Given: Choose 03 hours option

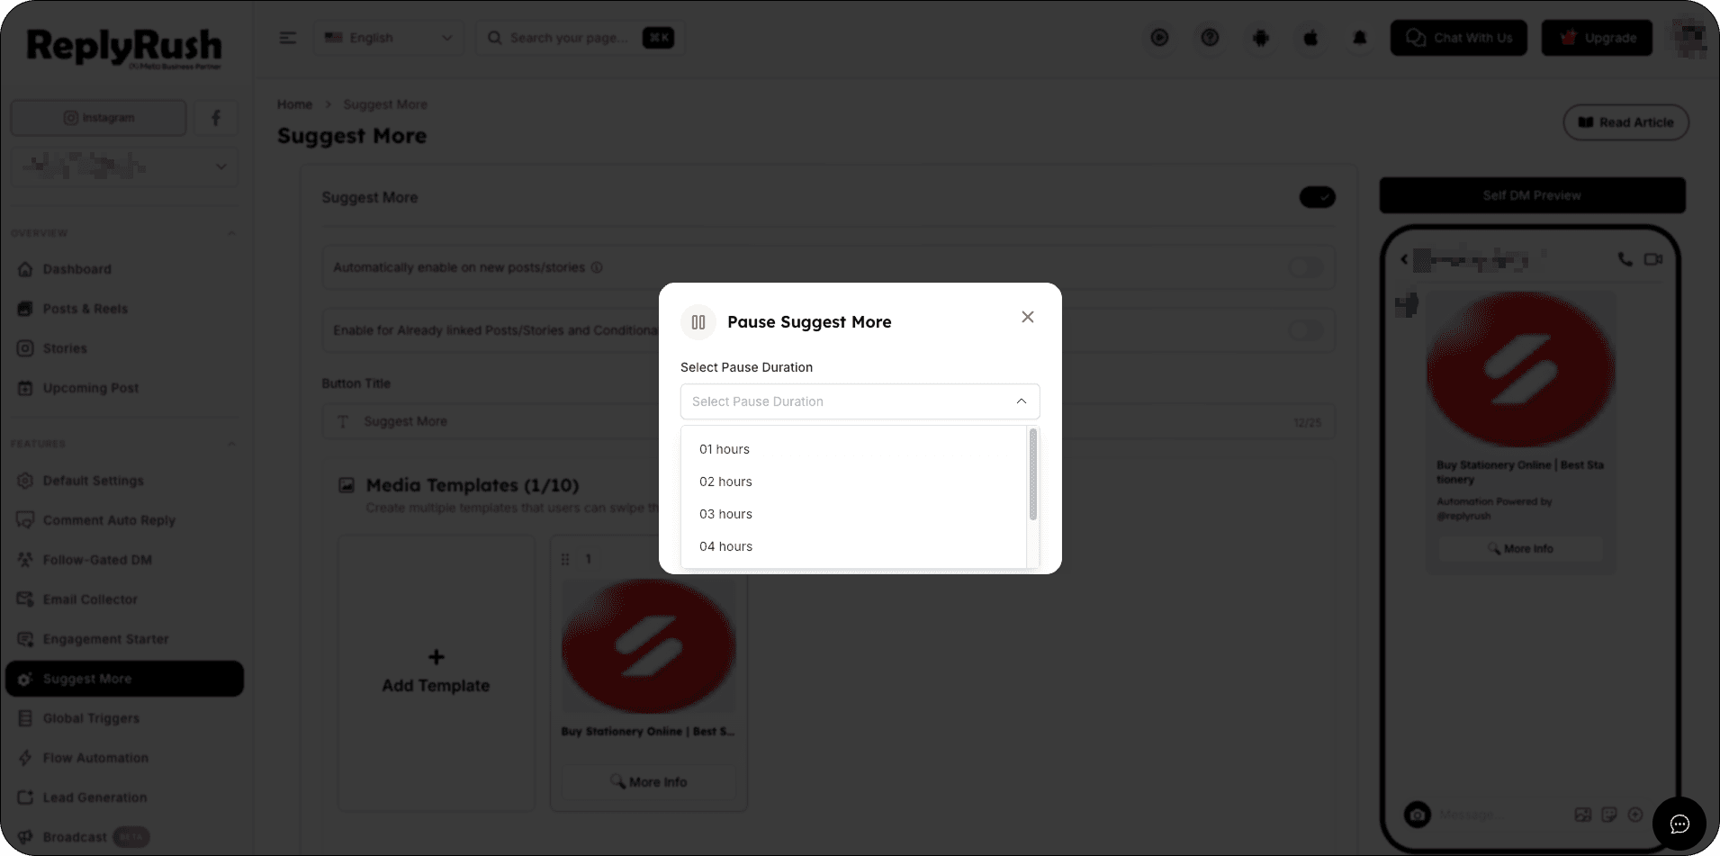Looking at the screenshot, I should coord(853,514).
